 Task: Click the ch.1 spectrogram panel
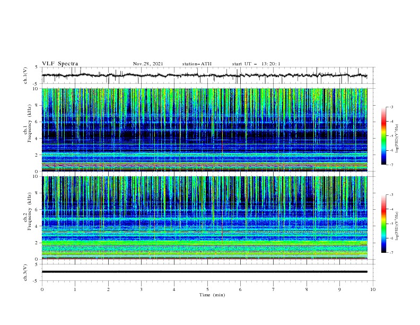(x=205, y=130)
